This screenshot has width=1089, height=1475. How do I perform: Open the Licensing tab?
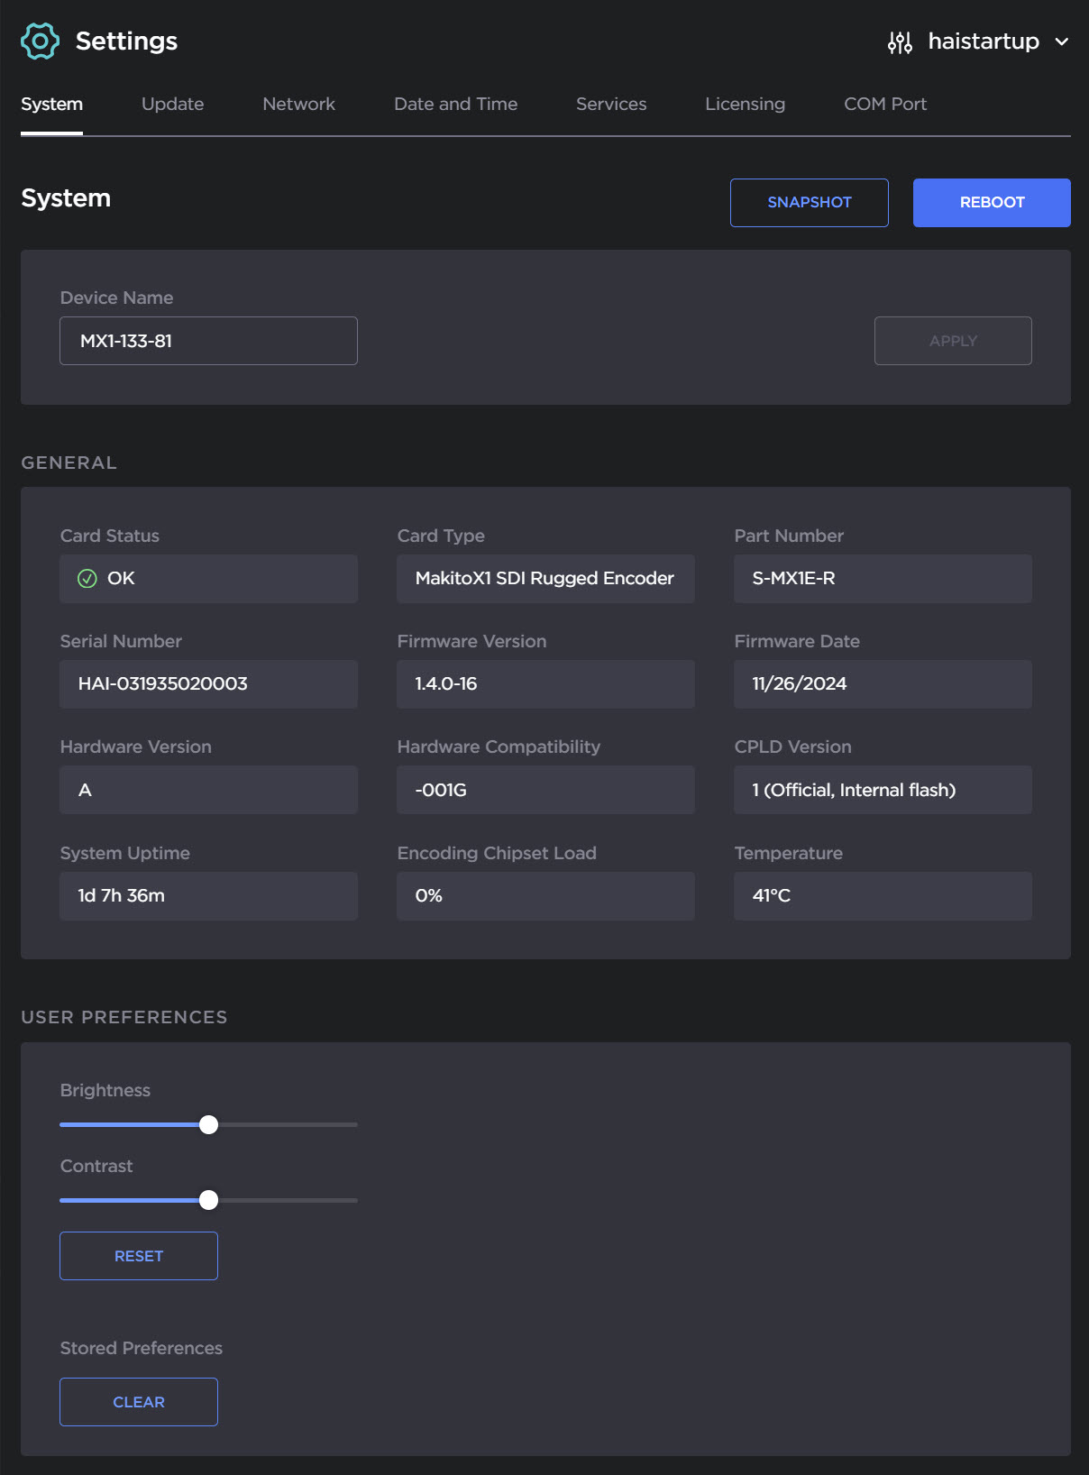point(745,105)
